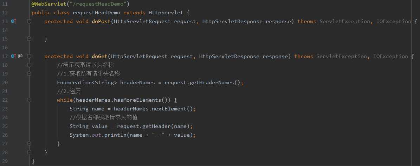Collapse the doGet method fold marker
The height and width of the screenshot is (166, 420).
29,56
